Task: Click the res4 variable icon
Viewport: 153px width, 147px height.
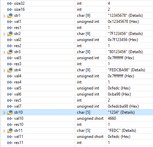Action: click(10, 82)
